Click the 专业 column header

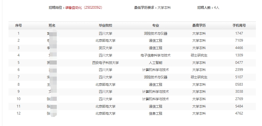156,26
